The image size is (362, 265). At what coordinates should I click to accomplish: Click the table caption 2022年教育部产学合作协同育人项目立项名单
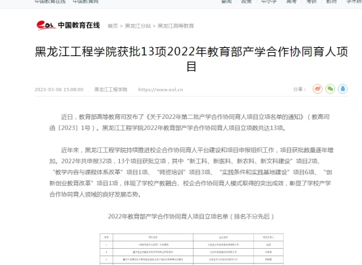click(x=168, y=216)
